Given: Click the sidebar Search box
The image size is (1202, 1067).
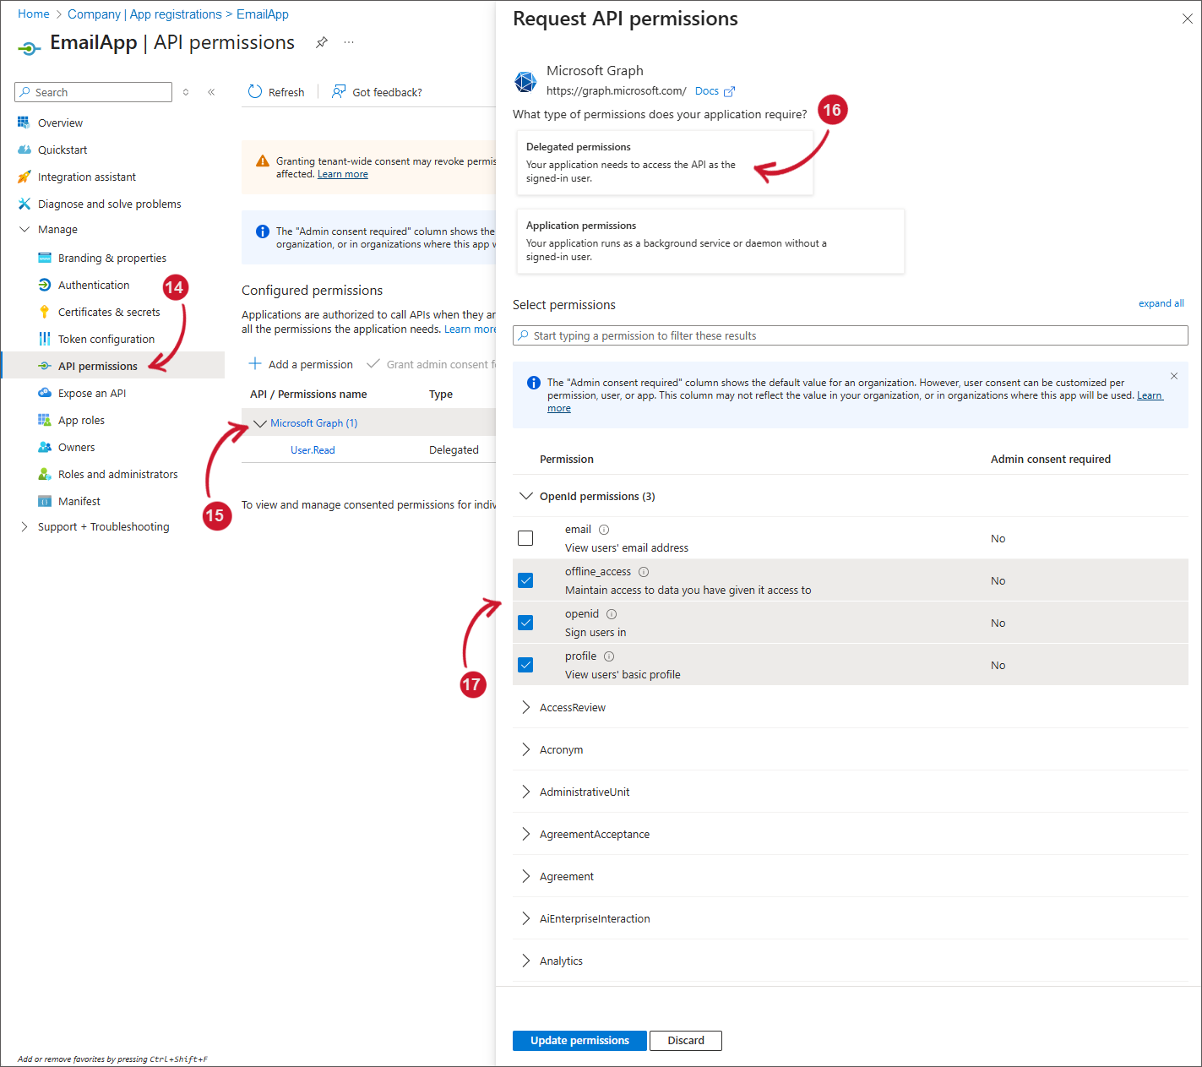Looking at the screenshot, I should point(93,92).
